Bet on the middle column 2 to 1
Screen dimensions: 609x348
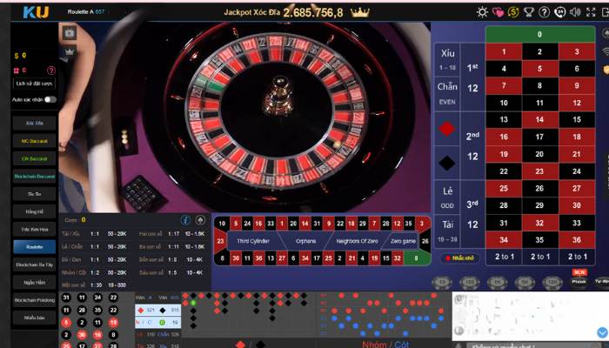tap(540, 257)
